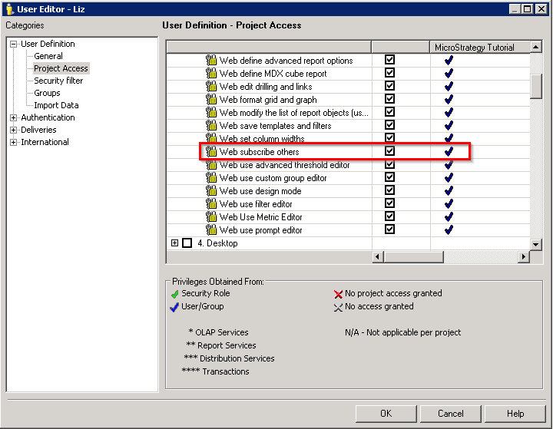The image size is (553, 429).
Task: Toggle checkbox for Web edit drilling and links
Action: pyautogui.click(x=389, y=86)
